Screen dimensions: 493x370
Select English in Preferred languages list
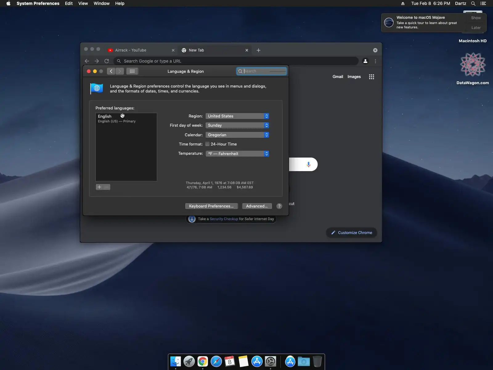[126, 118]
